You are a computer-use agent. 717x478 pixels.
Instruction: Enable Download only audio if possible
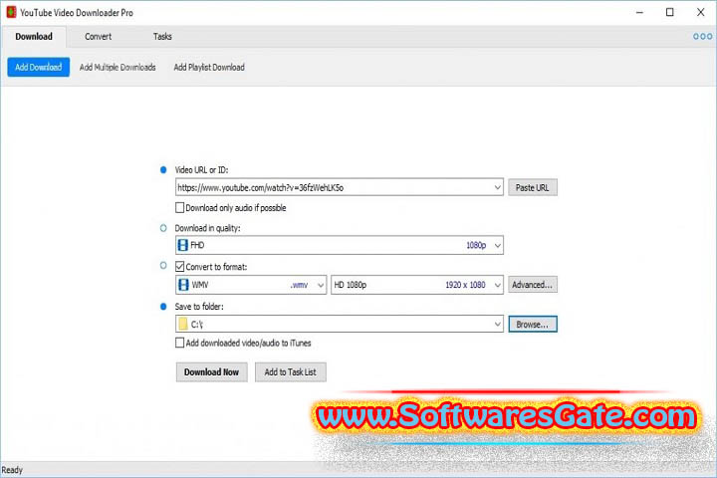pos(179,208)
